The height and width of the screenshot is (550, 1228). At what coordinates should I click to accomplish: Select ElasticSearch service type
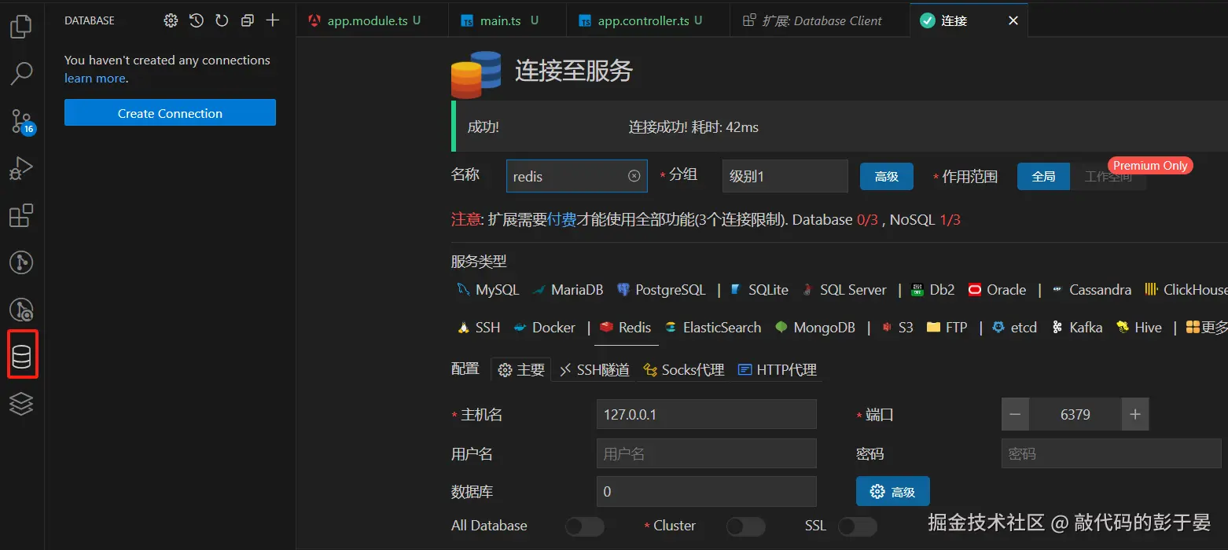(713, 328)
